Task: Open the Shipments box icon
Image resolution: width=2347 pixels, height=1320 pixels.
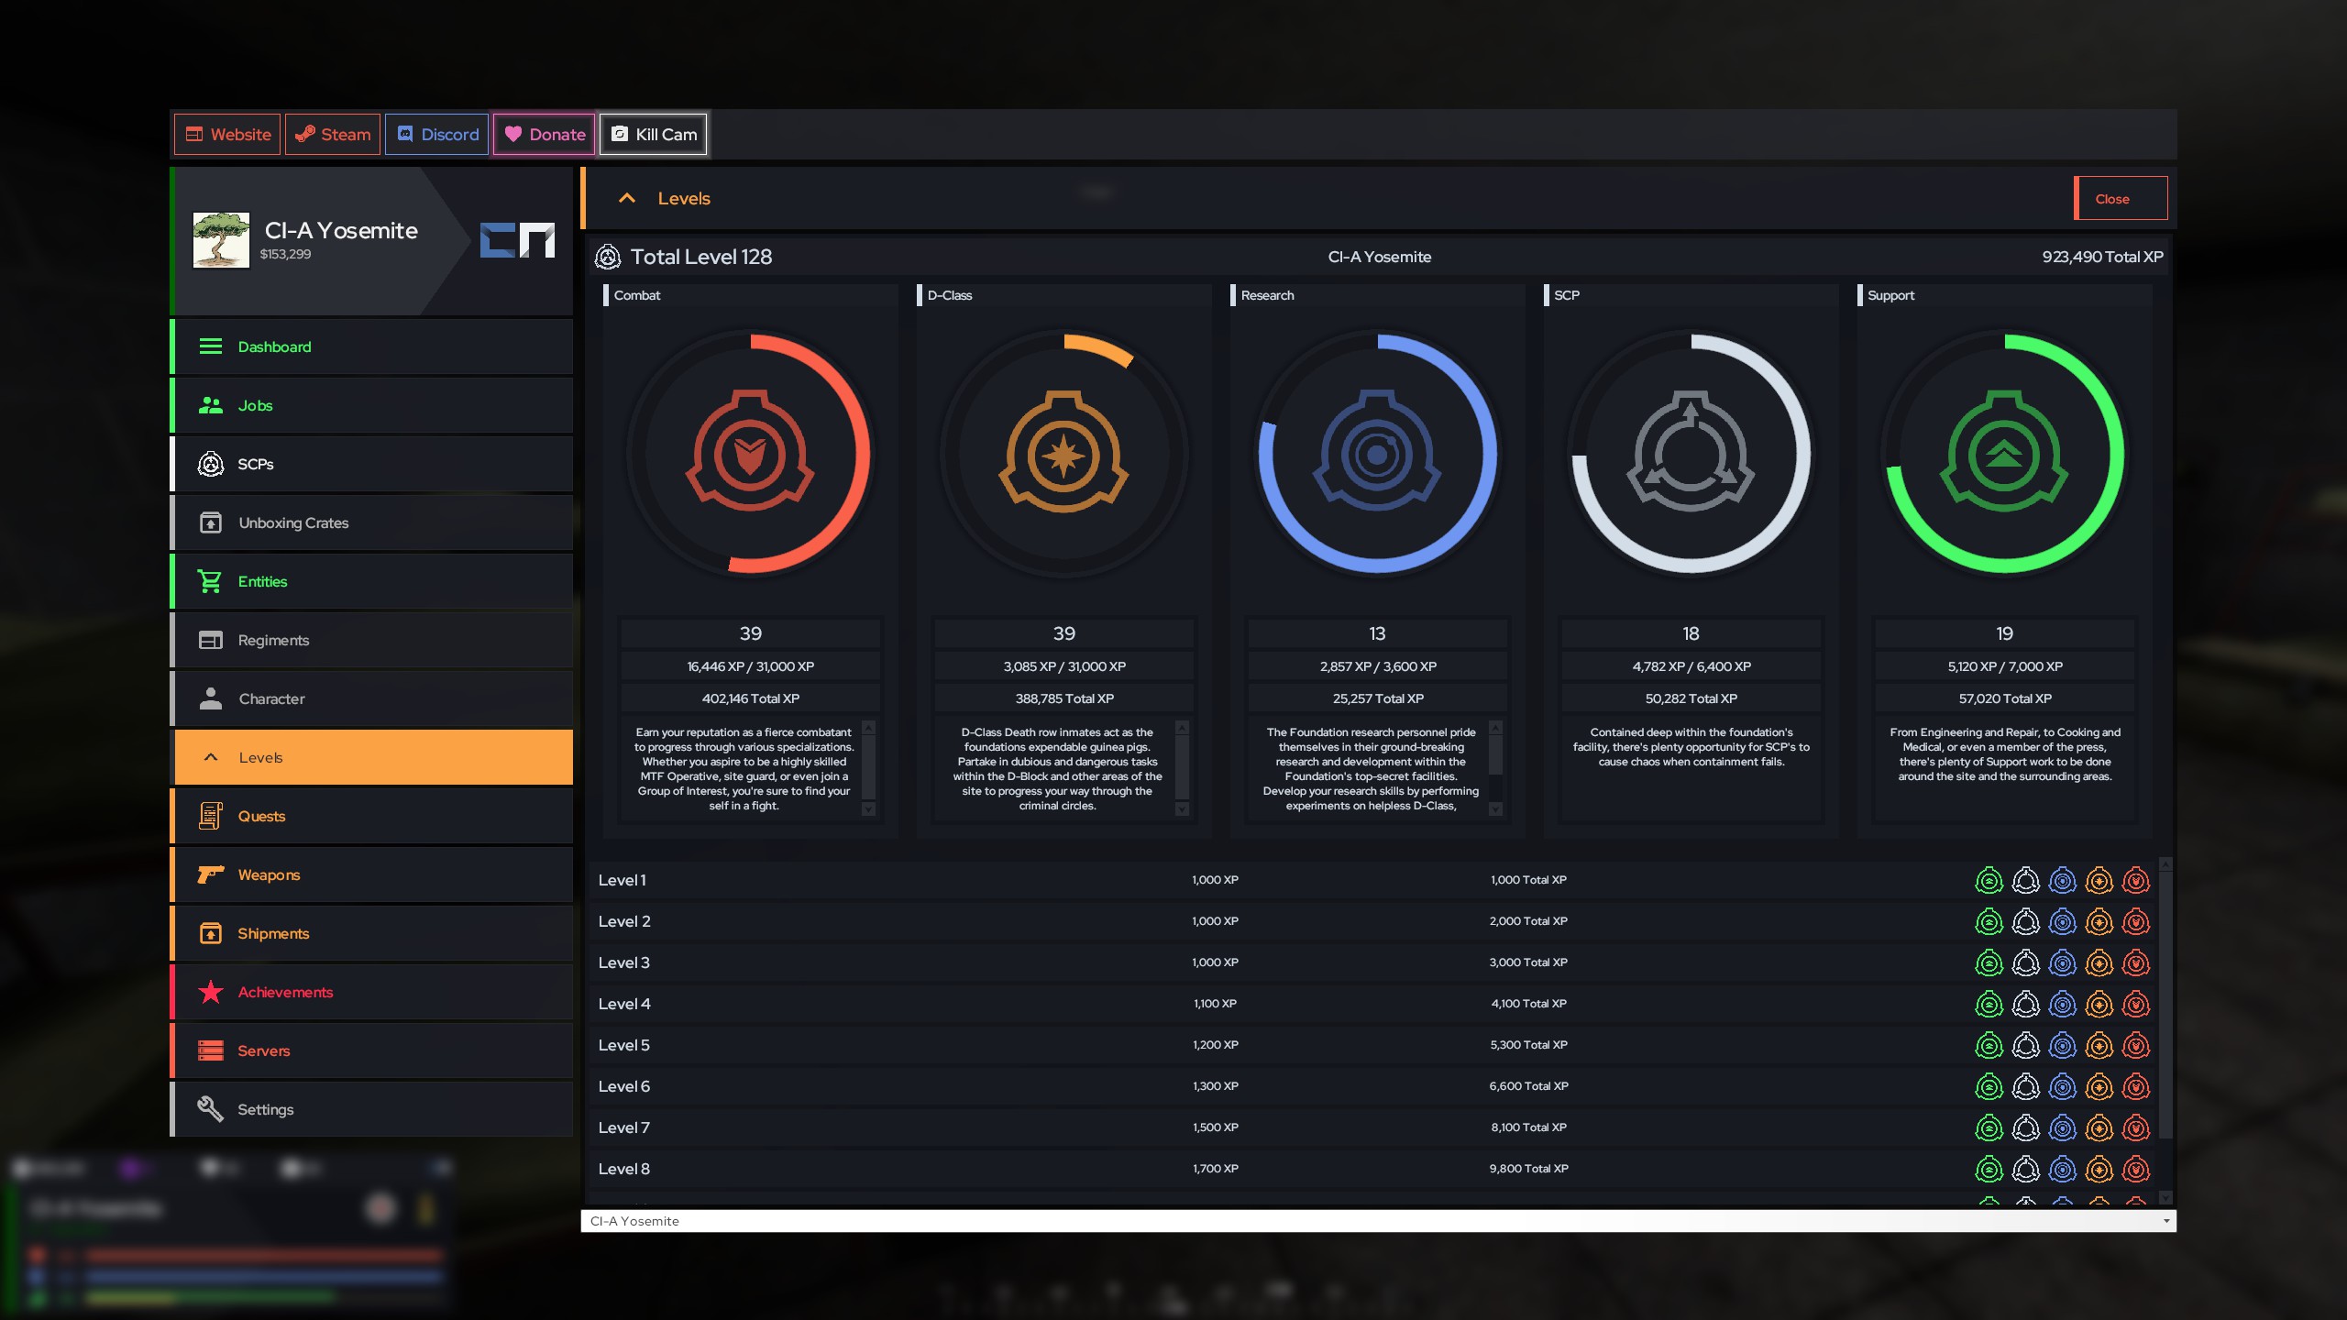Action: [210, 933]
